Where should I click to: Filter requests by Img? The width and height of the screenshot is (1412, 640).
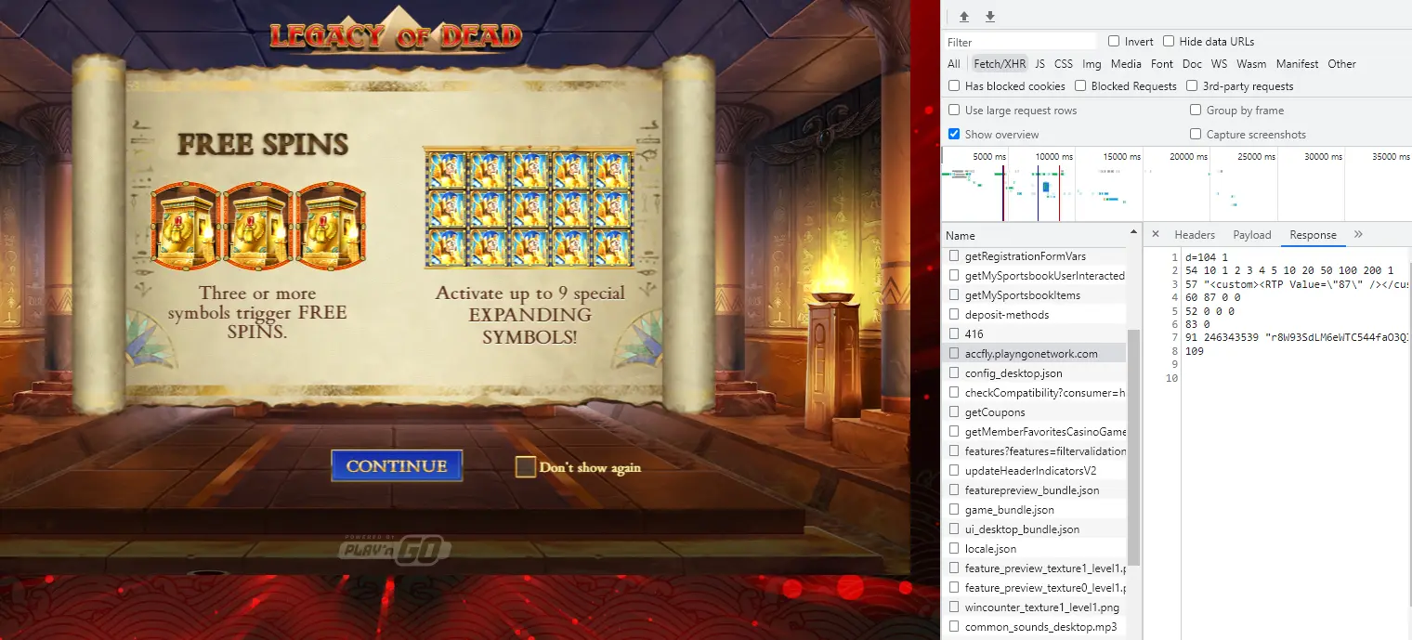(1092, 64)
